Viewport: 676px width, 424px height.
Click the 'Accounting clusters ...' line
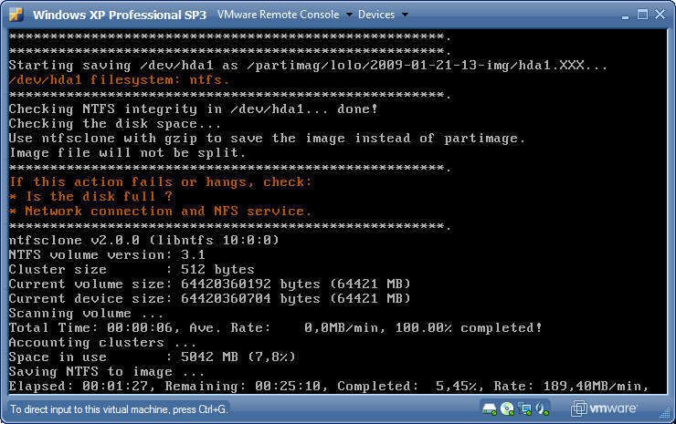click(102, 343)
